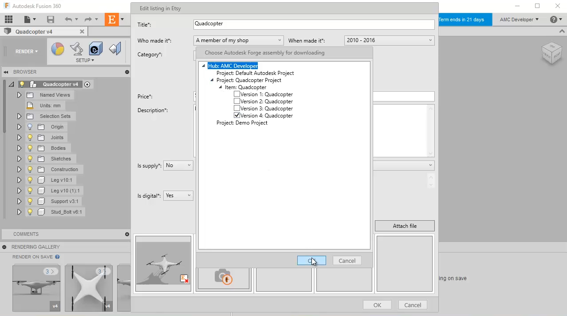Uncheck Version 4: Quadcopter checkbox
Viewport: 567px width, 316px height.
[237, 115]
